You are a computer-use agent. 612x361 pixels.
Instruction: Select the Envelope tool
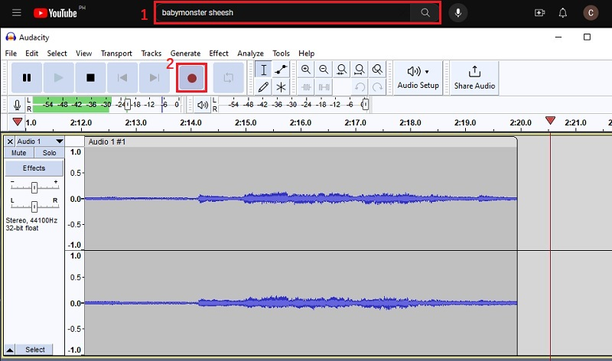point(281,70)
